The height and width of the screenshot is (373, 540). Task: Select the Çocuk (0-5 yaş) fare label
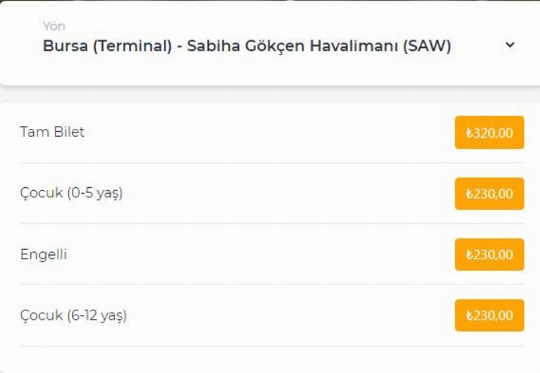point(71,193)
